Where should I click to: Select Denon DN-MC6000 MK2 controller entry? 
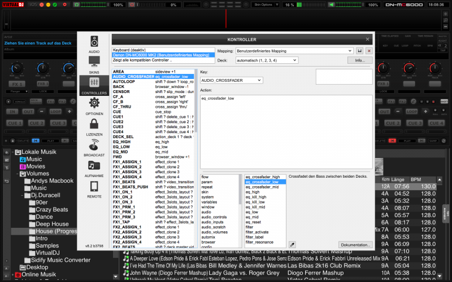(163, 55)
